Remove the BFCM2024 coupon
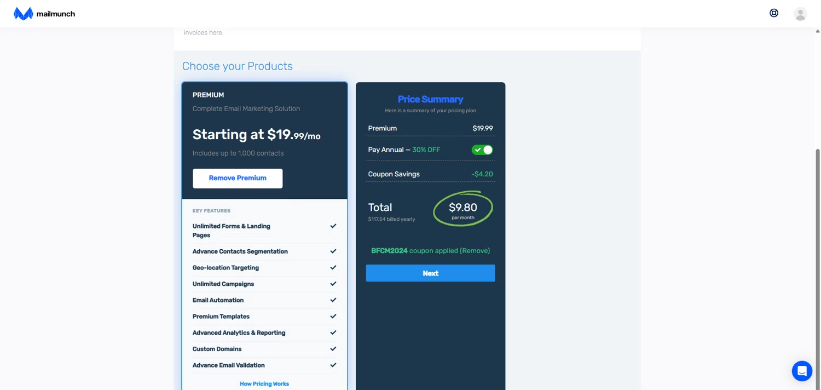This screenshot has height=390, width=821. pyautogui.click(x=475, y=251)
